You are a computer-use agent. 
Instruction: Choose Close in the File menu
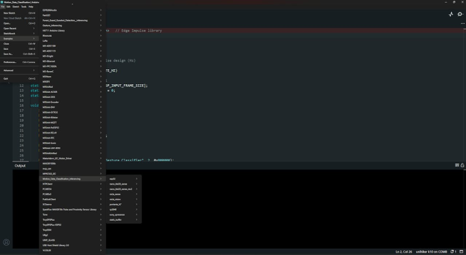coord(19,44)
